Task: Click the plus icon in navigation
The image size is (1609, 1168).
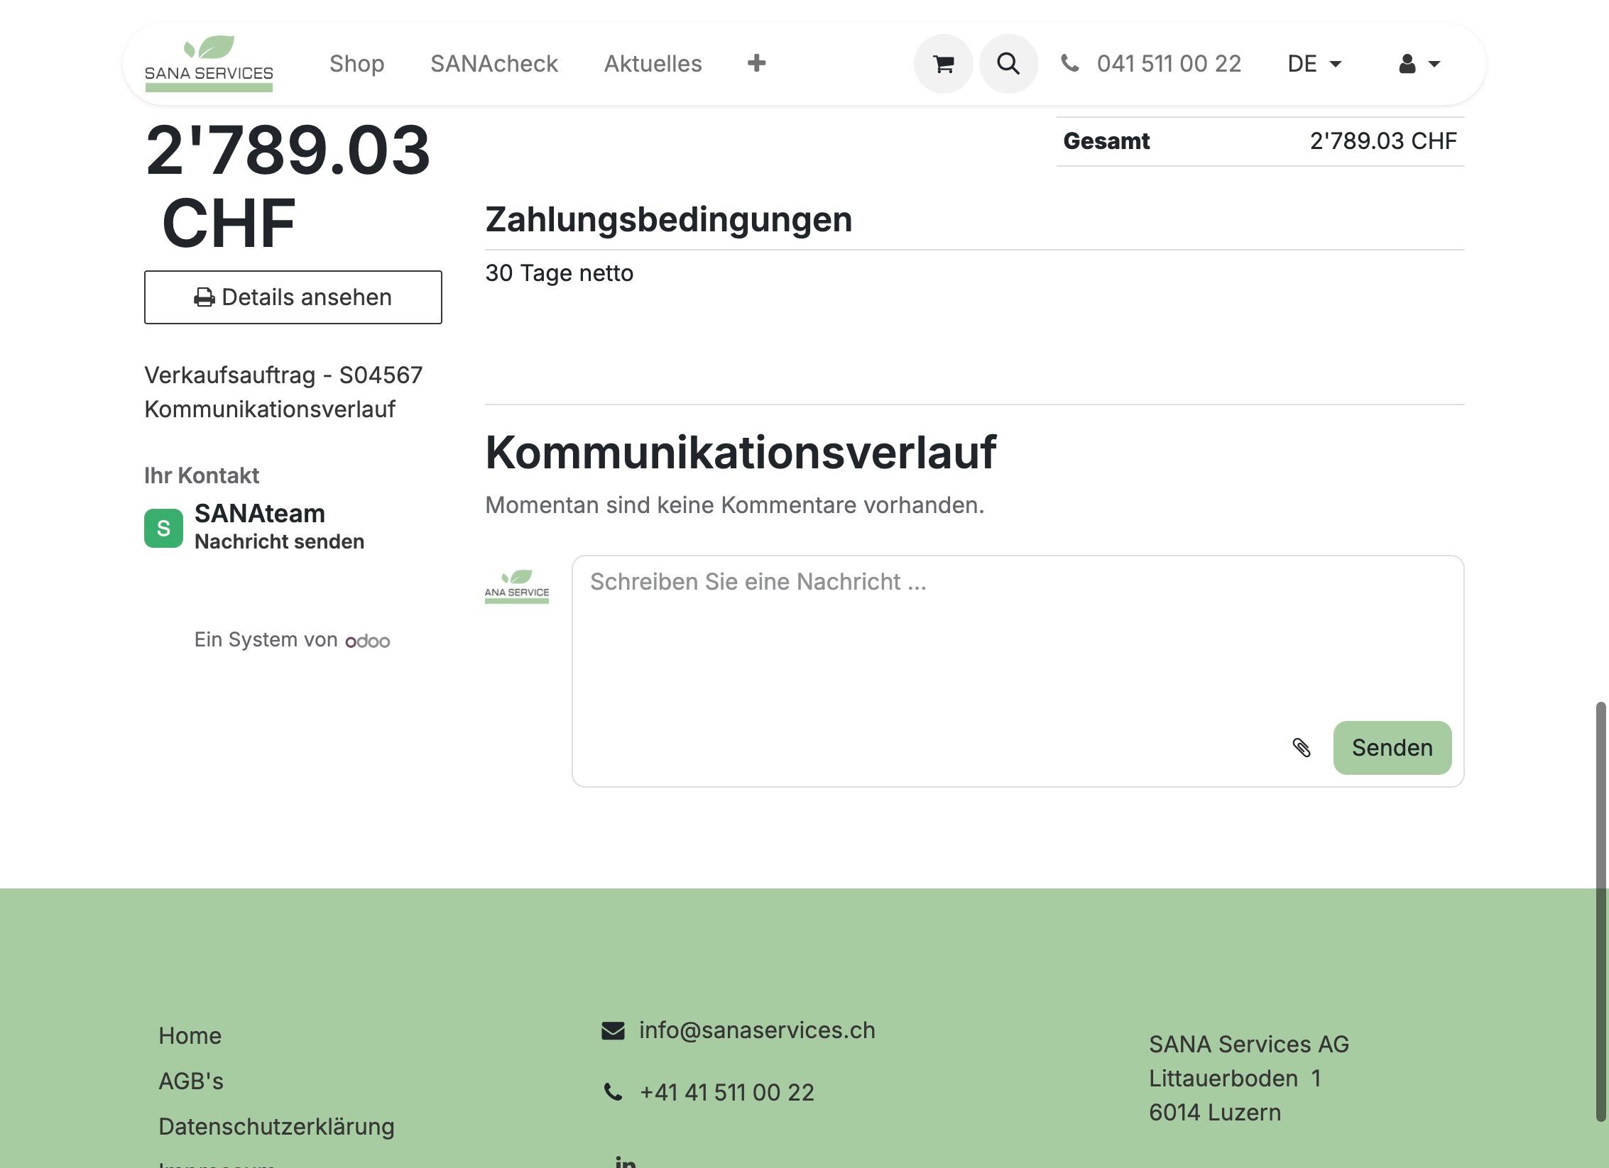Action: pyautogui.click(x=756, y=63)
